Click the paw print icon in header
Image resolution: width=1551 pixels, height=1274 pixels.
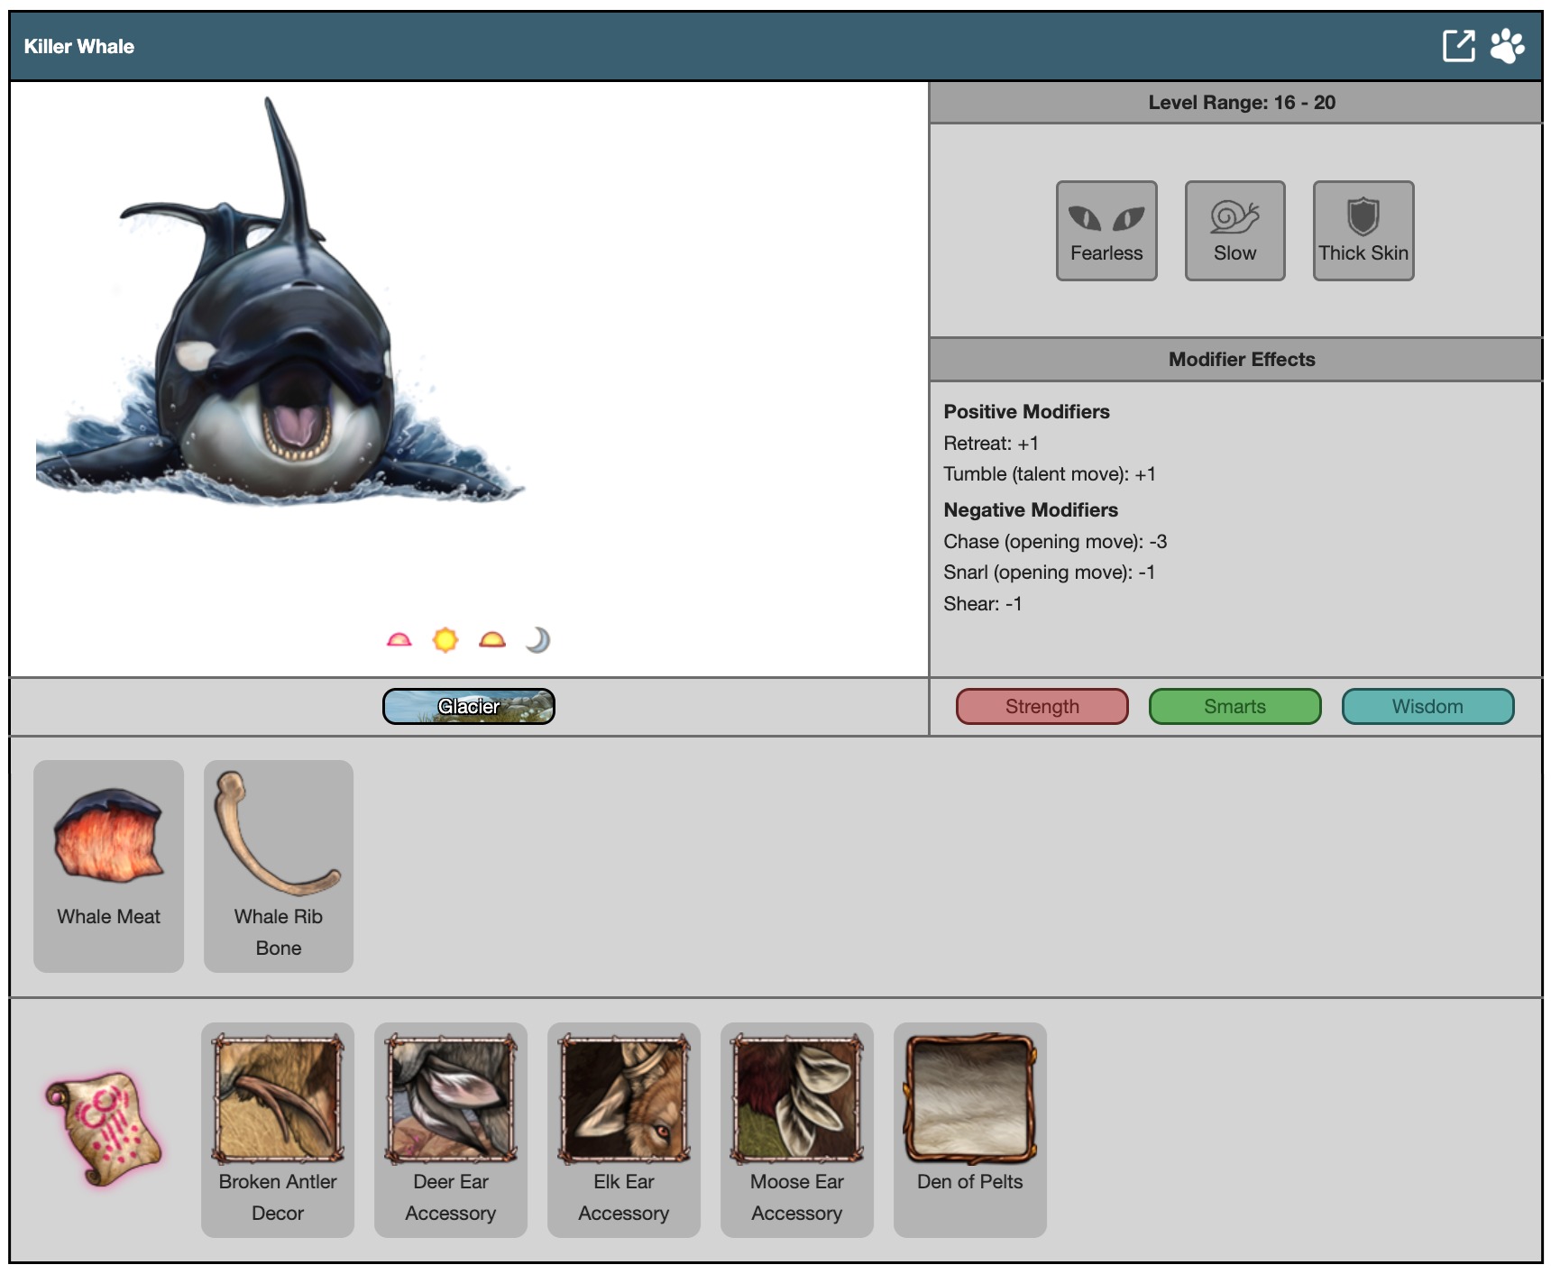1507,46
